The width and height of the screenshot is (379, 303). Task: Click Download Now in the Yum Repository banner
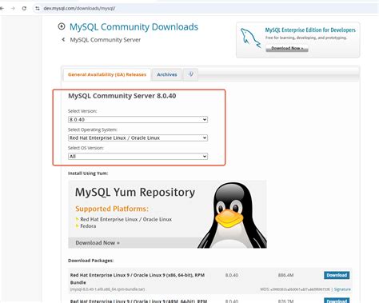coord(98,243)
